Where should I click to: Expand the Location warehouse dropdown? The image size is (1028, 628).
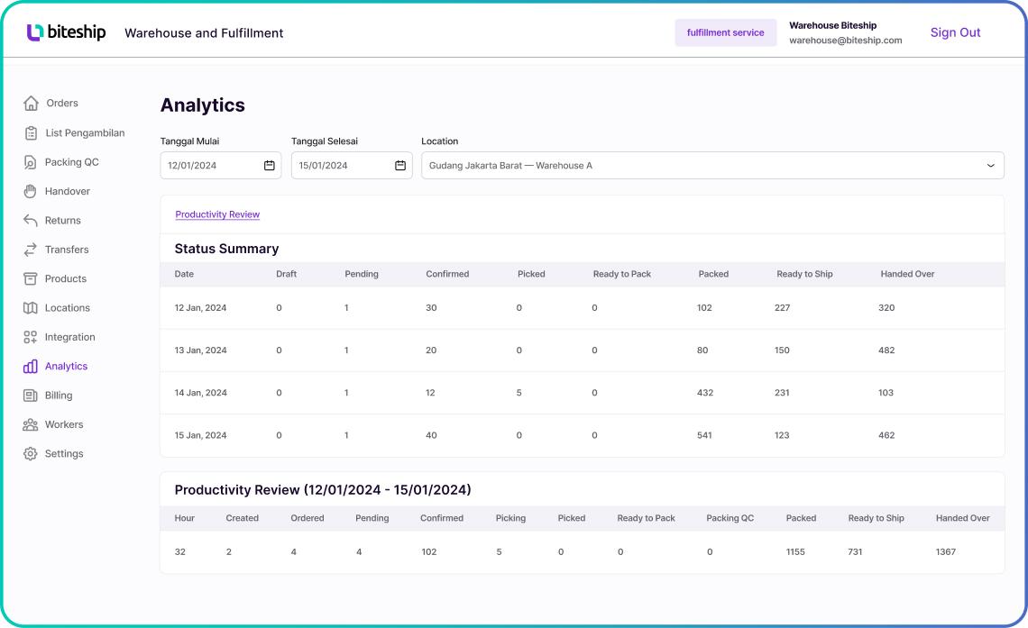[x=990, y=165]
